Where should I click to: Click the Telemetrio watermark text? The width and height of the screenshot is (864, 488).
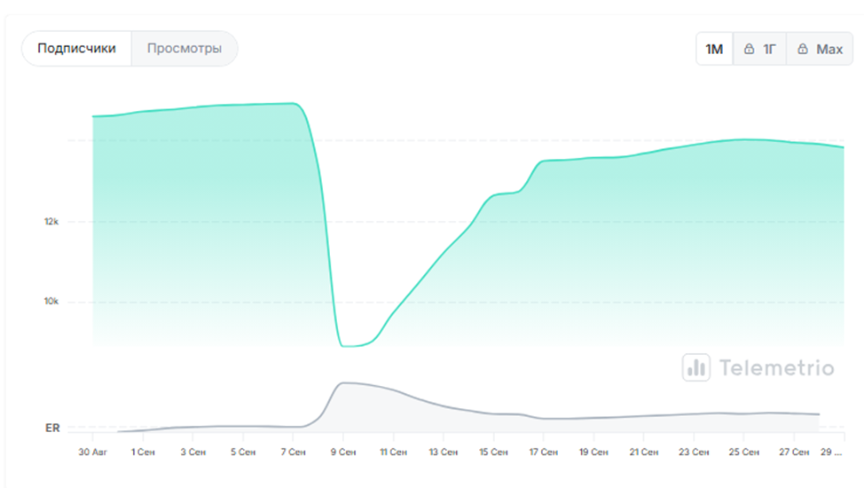pyautogui.click(x=776, y=367)
